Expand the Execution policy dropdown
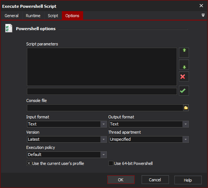The height and width of the screenshot is (188, 208). (x=104, y=154)
